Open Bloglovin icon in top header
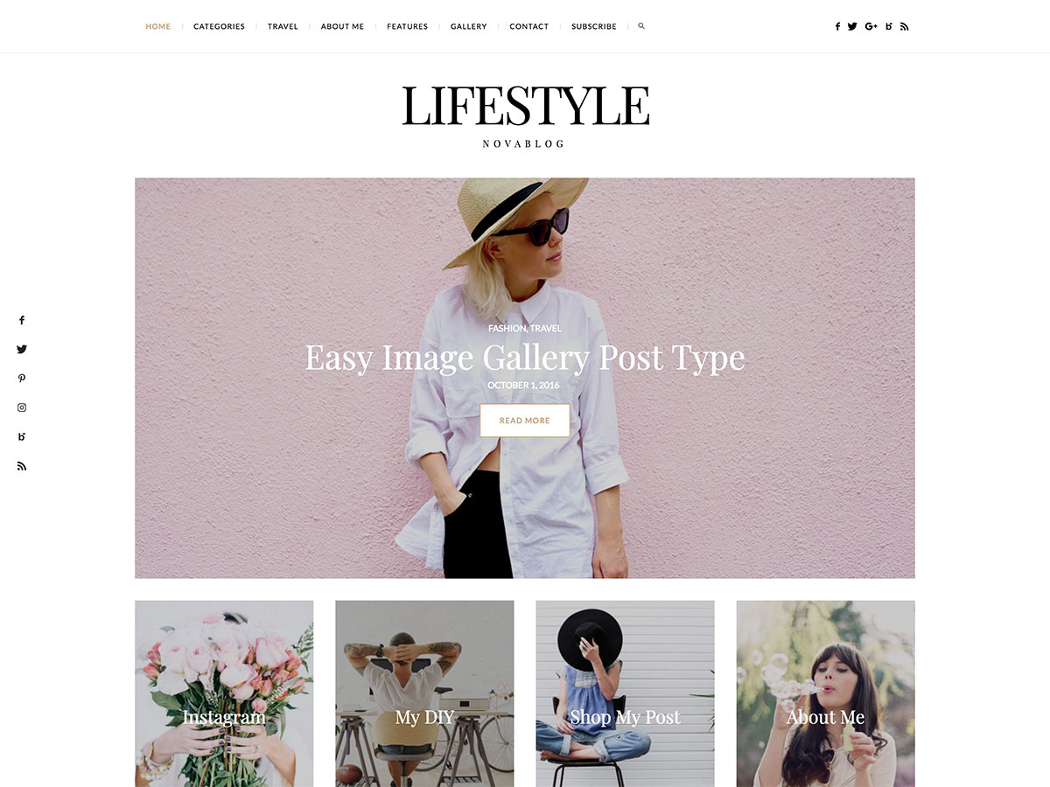Image resolution: width=1050 pixels, height=787 pixels. click(889, 26)
